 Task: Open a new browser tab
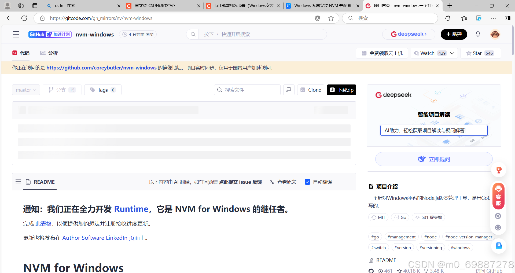coord(450,6)
